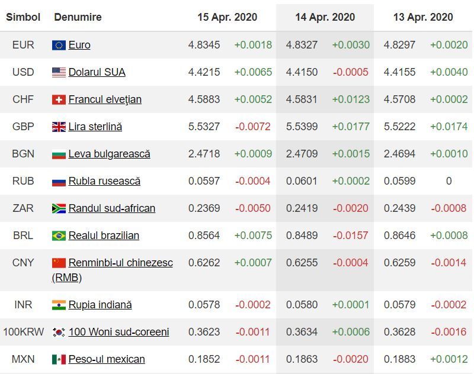Open the Lira sterlină link
This screenshot has width=474, height=374.
click(95, 127)
